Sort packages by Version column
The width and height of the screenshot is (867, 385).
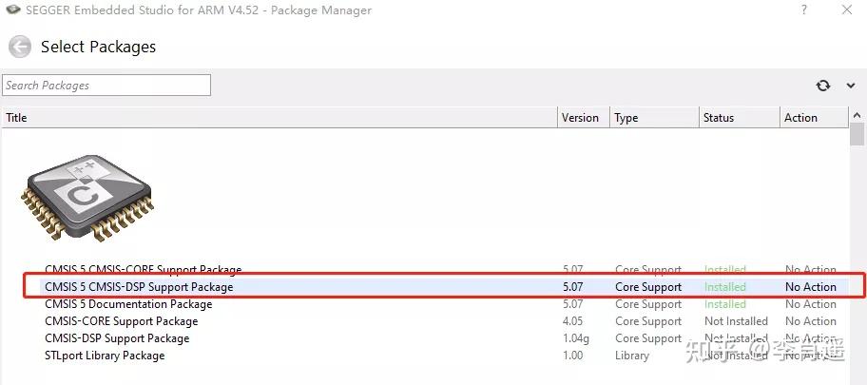[581, 118]
